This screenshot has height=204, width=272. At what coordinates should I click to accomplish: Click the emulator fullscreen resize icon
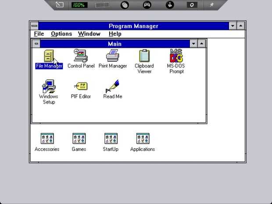point(60,5)
